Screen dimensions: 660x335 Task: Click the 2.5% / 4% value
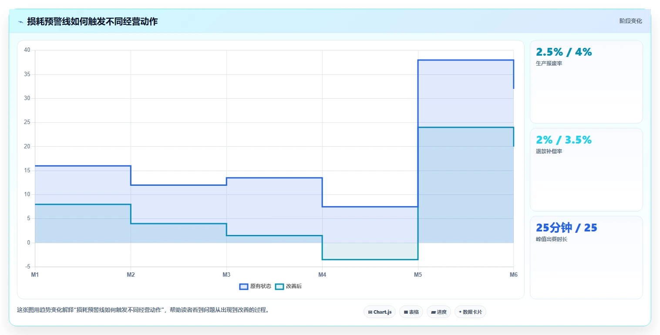click(564, 52)
